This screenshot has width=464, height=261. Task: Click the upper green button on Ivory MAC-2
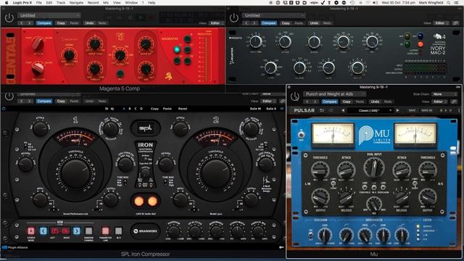click(407, 36)
